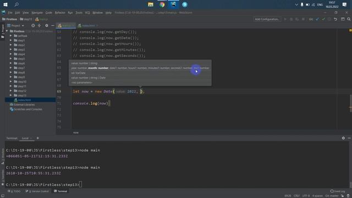Open Google Chrome from Windows taskbar
The image size is (352, 198).
tap(162, 4)
